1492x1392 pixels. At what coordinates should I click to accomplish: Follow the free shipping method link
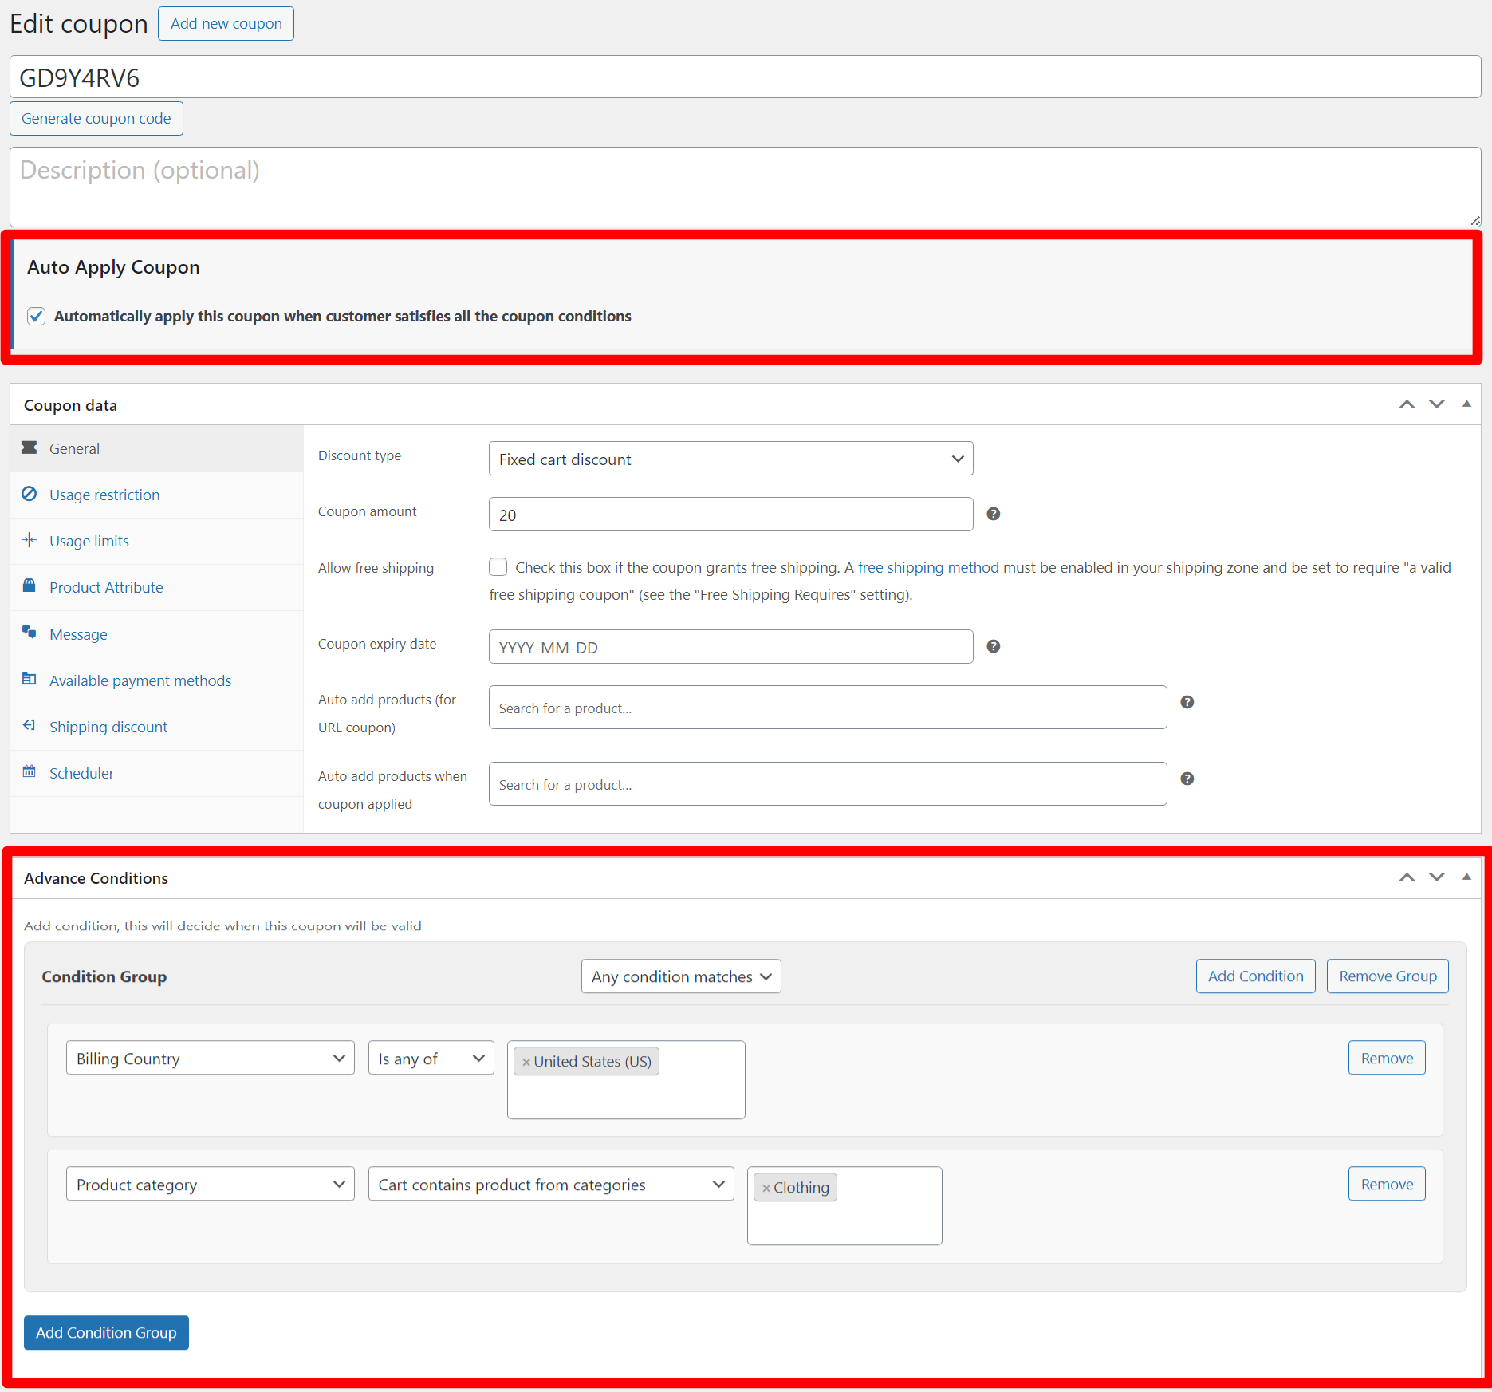coord(928,567)
